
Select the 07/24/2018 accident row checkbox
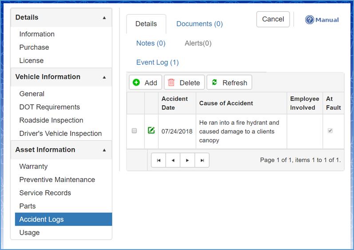(135, 131)
